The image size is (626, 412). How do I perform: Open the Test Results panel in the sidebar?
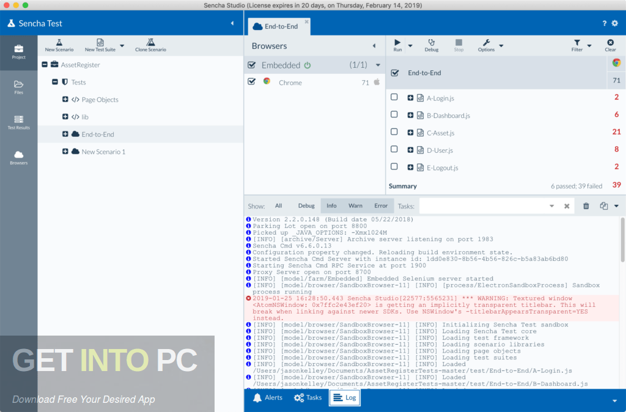coord(18,121)
